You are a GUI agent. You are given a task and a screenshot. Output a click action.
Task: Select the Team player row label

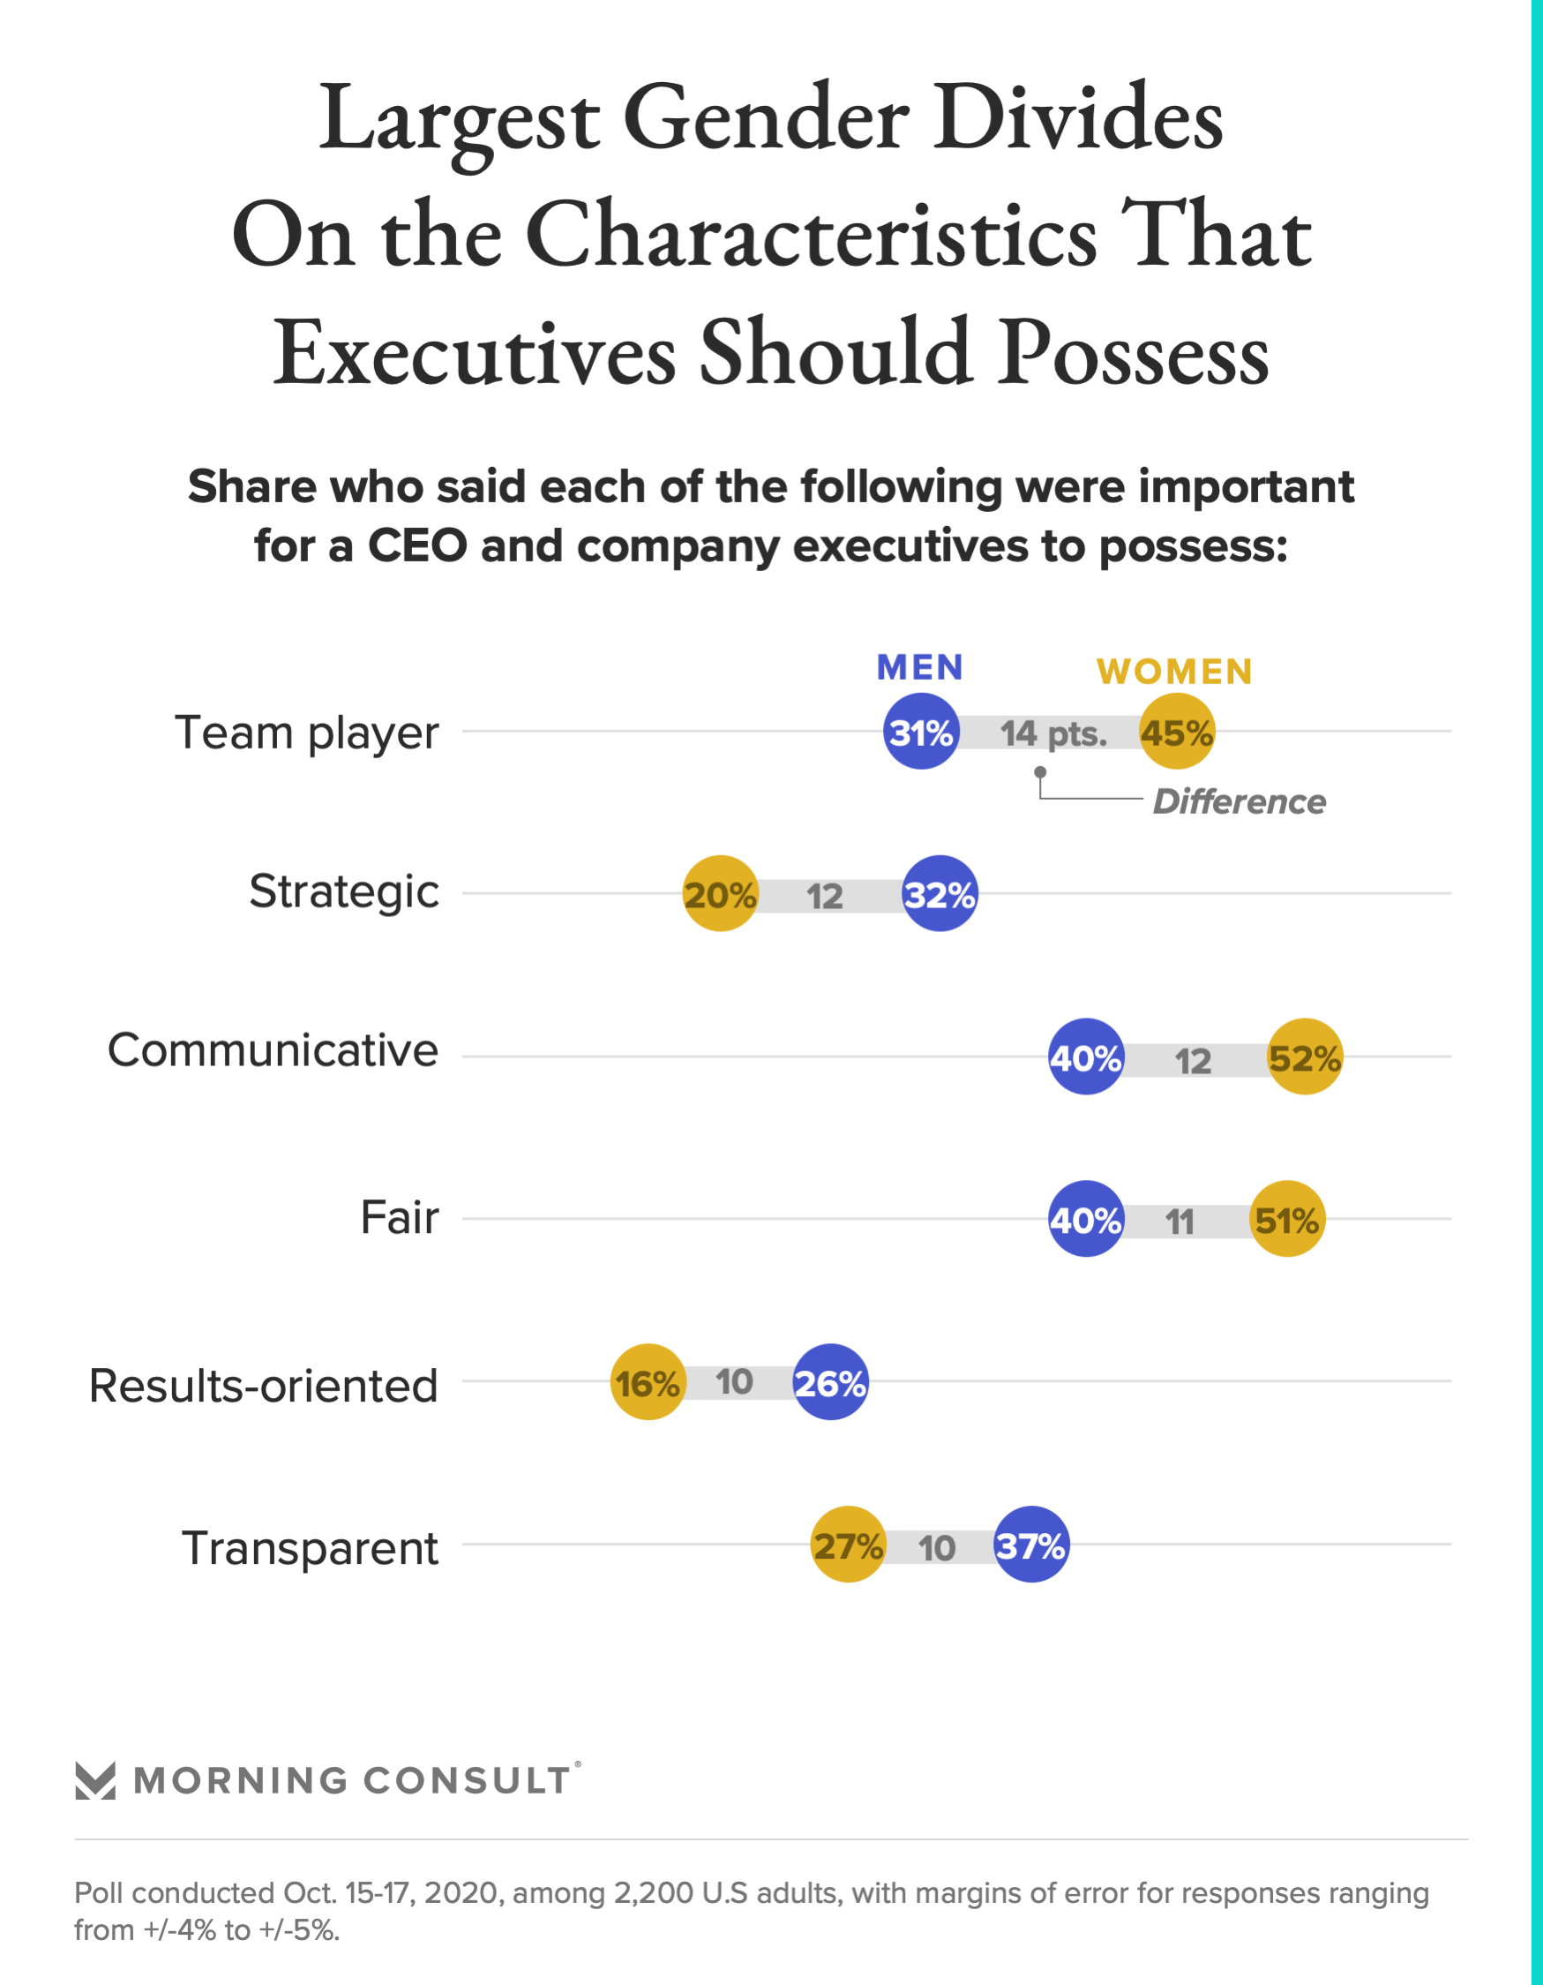coord(307,733)
